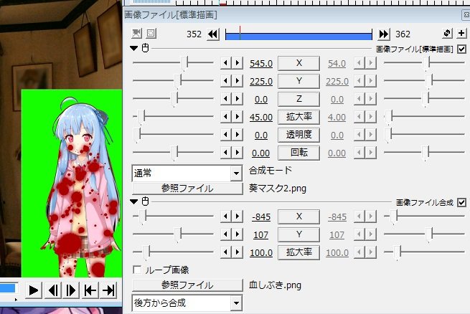Click the blood-spattered character preview image

[72, 184]
